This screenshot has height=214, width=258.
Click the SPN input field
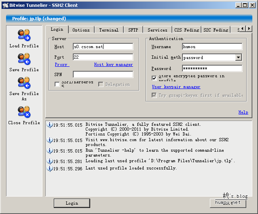(x=103, y=74)
